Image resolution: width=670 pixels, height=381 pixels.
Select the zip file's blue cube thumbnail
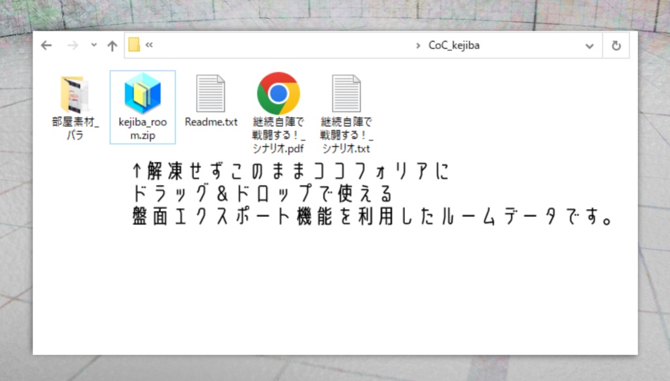click(x=143, y=95)
